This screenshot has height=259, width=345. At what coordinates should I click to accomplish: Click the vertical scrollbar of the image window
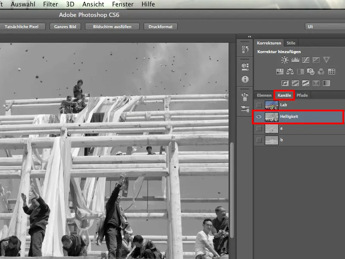[232, 190]
